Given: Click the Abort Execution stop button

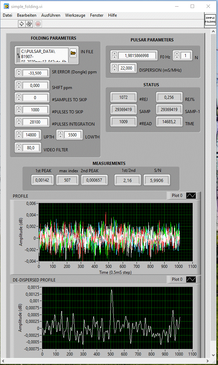Looking at the screenshot, I should point(38,24).
